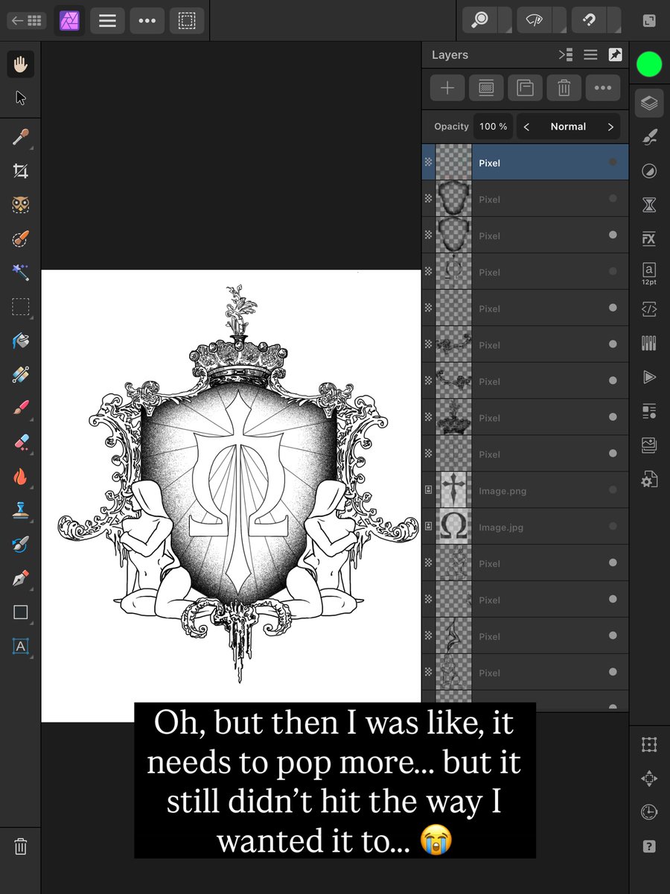Open the Layer FX studio
Image resolution: width=670 pixels, height=894 pixels.
(649, 239)
